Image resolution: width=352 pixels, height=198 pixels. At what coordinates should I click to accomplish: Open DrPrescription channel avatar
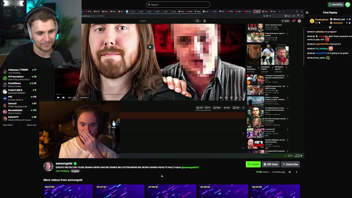coord(5,78)
